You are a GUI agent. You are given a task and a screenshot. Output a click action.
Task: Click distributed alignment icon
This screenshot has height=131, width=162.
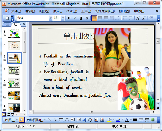111,18
